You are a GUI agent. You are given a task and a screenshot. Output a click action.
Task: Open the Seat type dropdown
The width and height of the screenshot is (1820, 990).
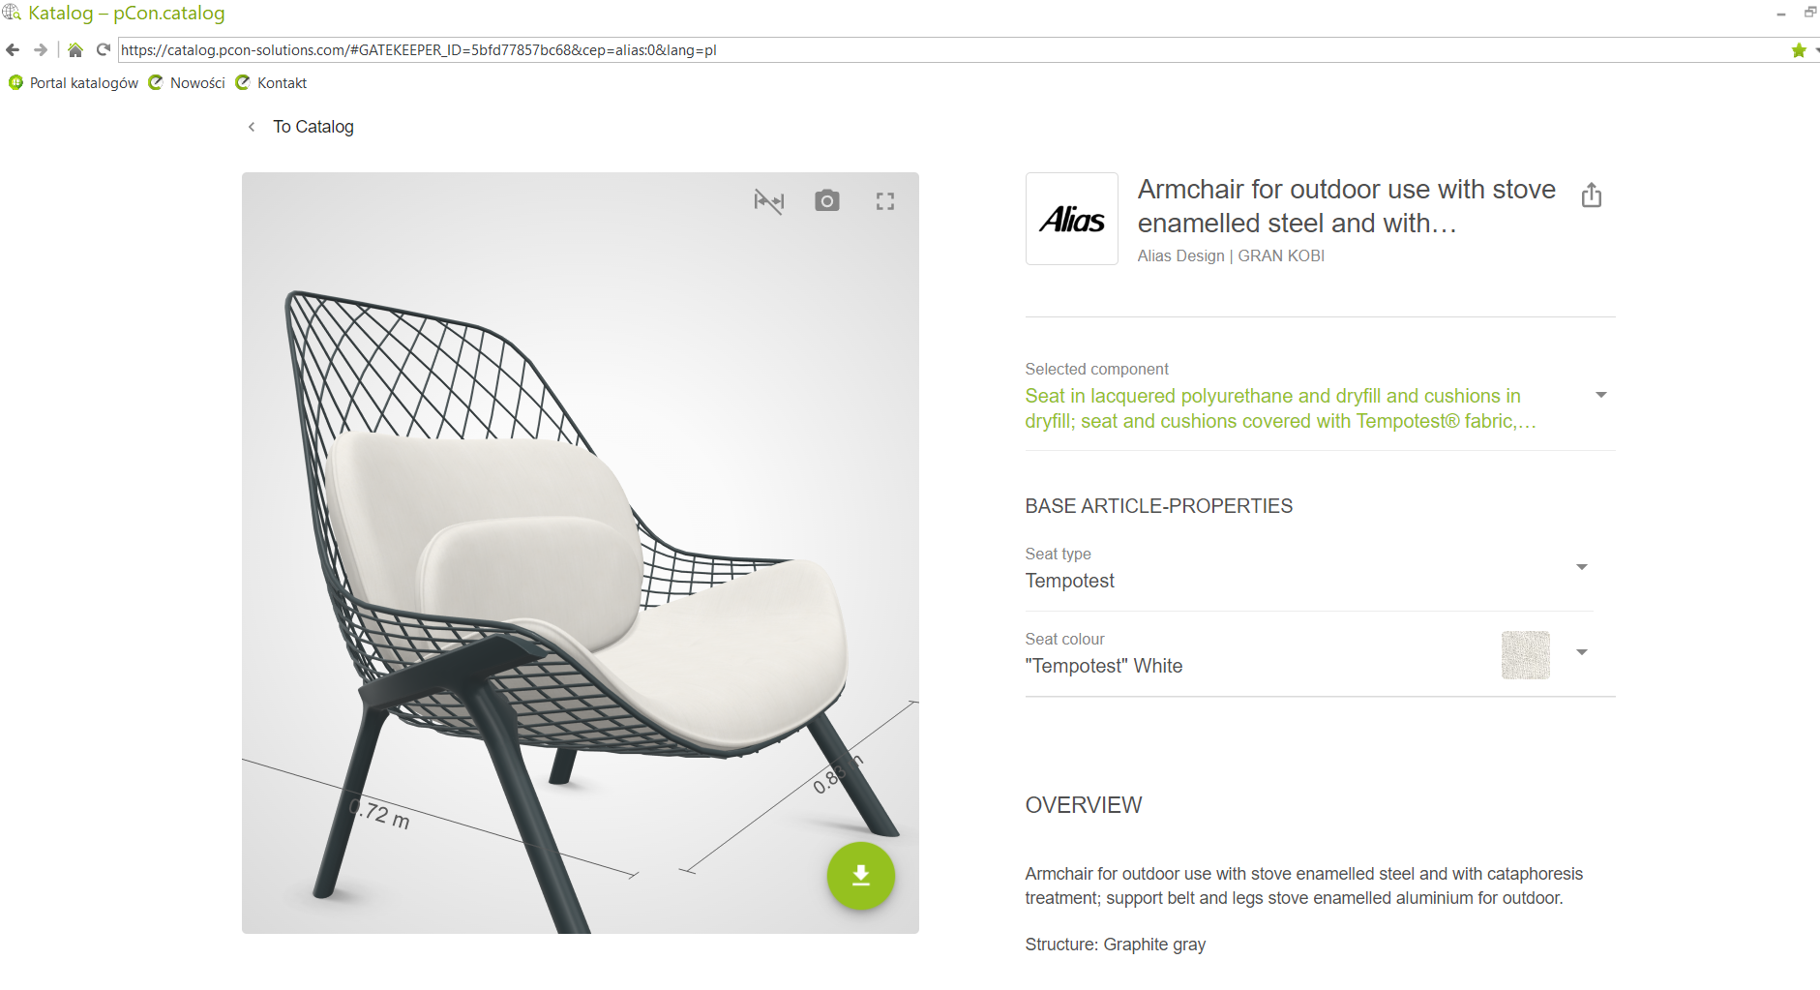[x=1582, y=567]
